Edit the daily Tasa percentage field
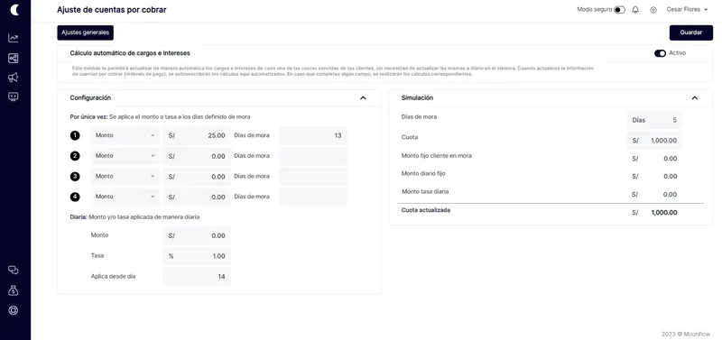The height and width of the screenshot is (340, 722). click(197, 256)
